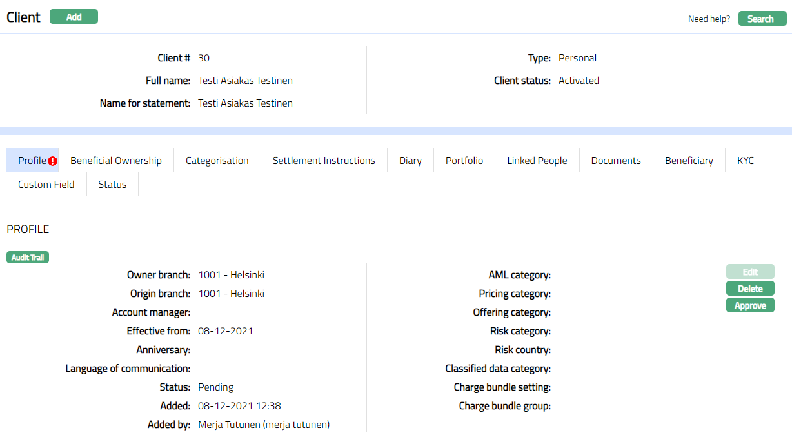Switch to the Documents tab
792x437 pixels.
(x=616, y=161)
